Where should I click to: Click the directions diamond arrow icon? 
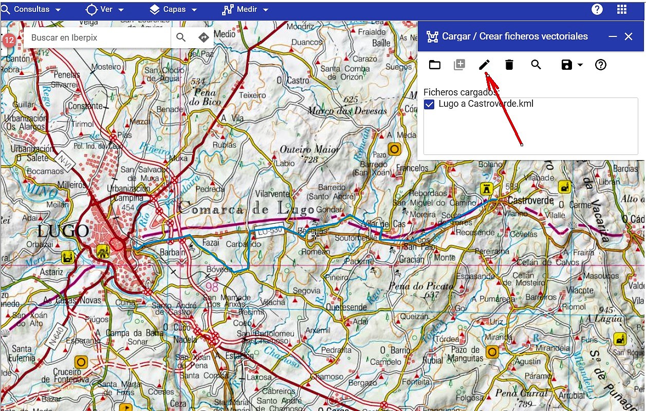tap(204, 37)
